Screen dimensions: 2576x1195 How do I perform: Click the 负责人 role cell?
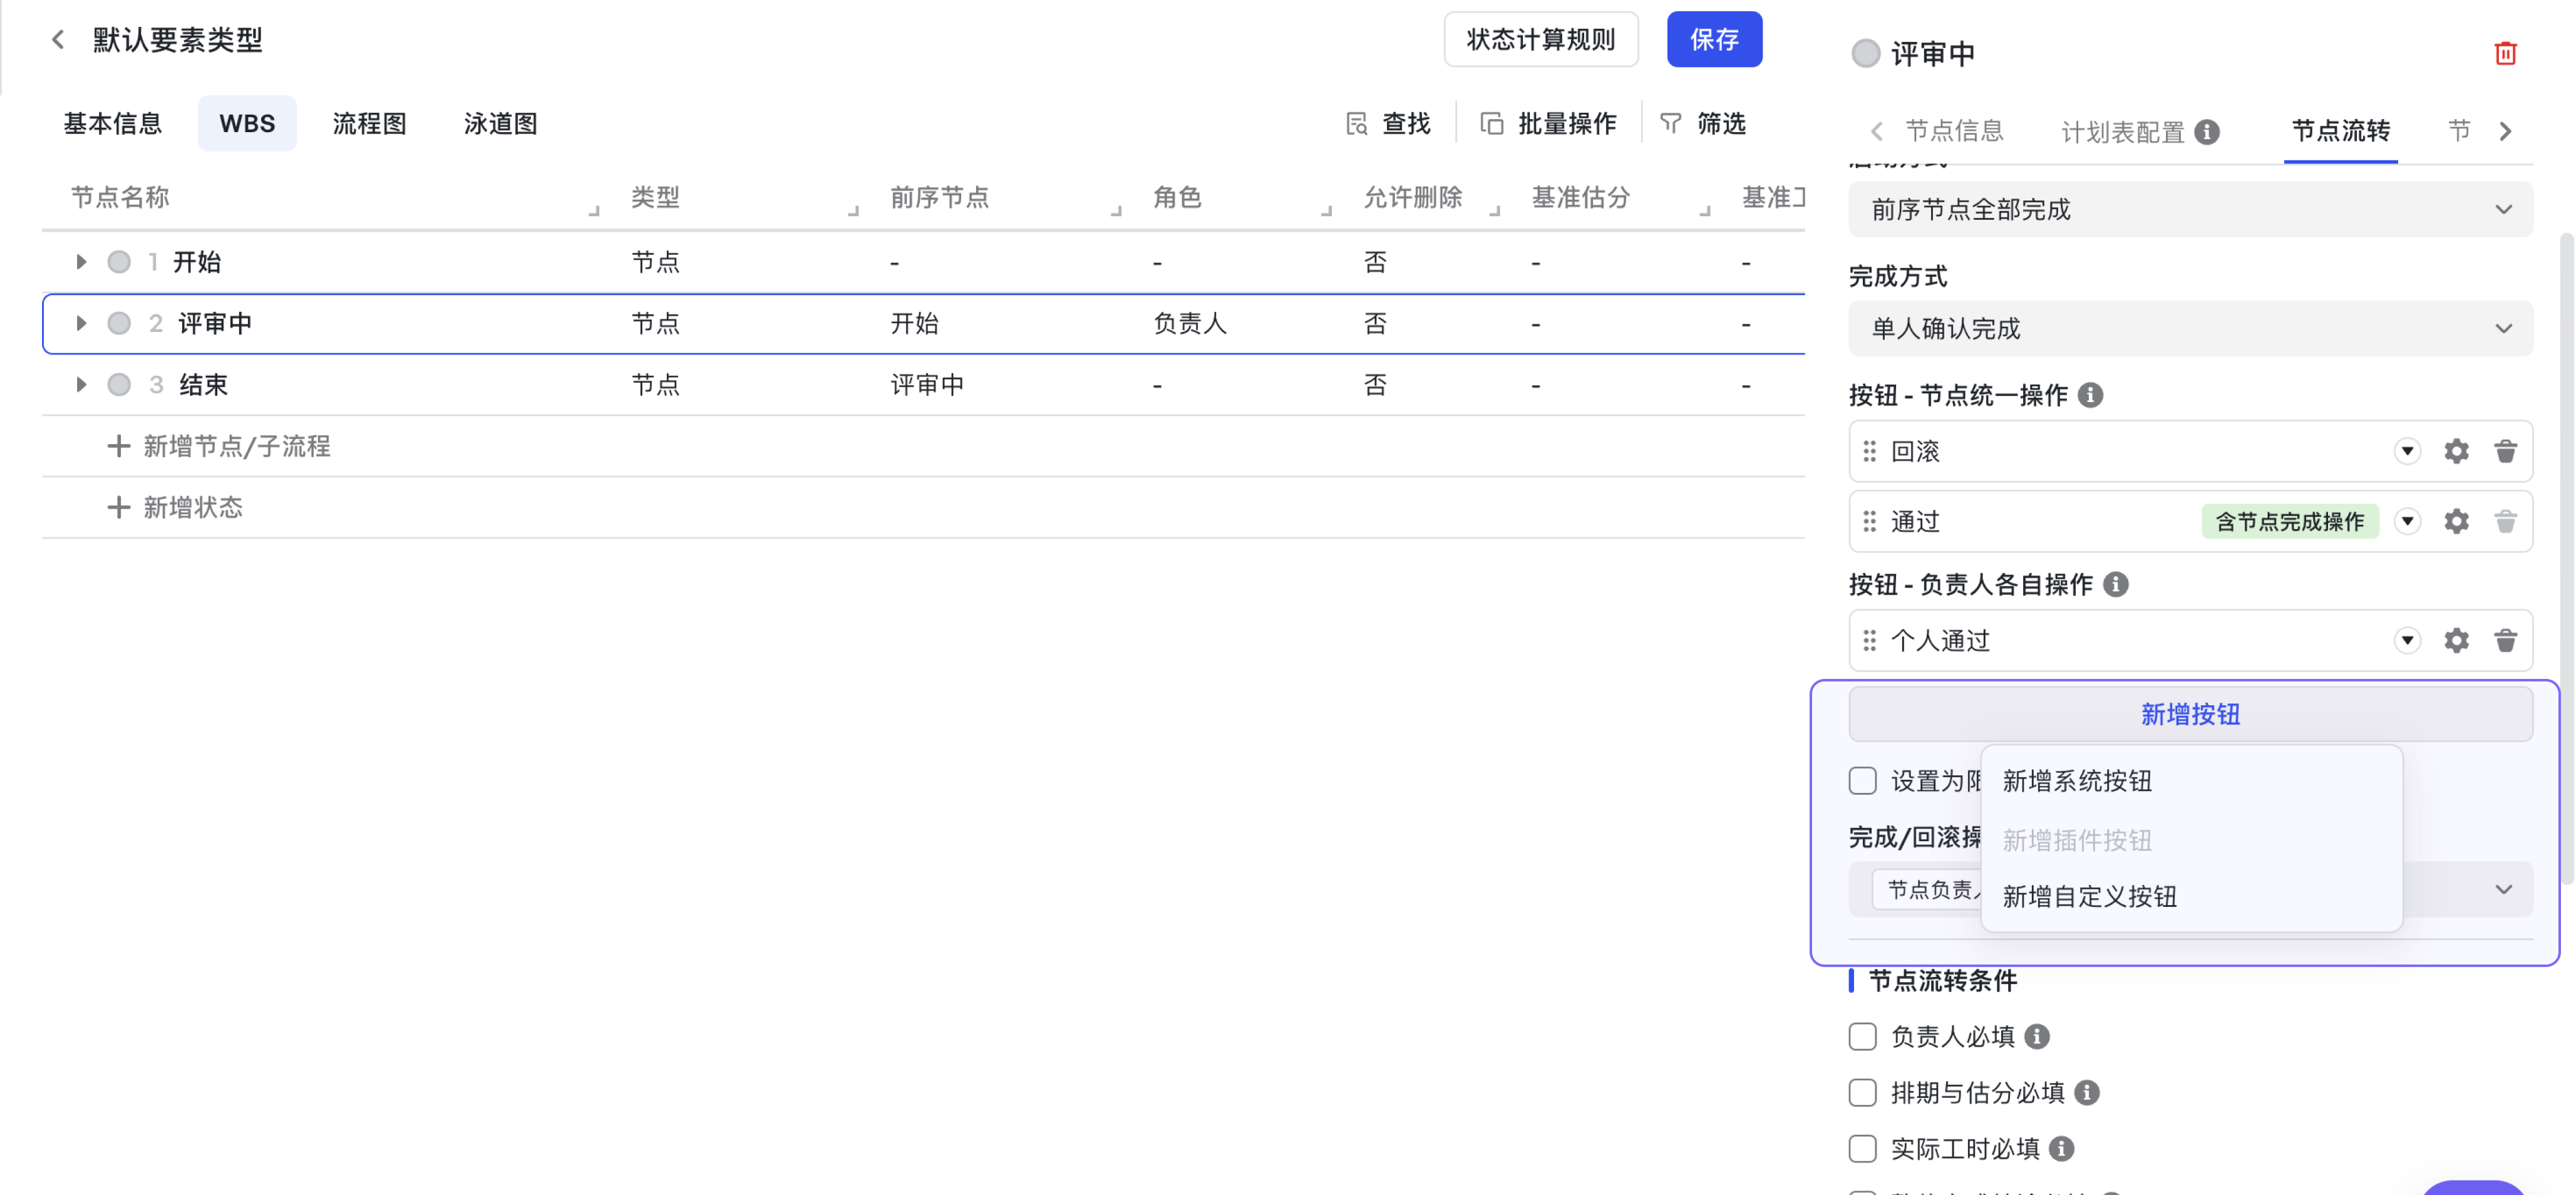point(1190,324)
